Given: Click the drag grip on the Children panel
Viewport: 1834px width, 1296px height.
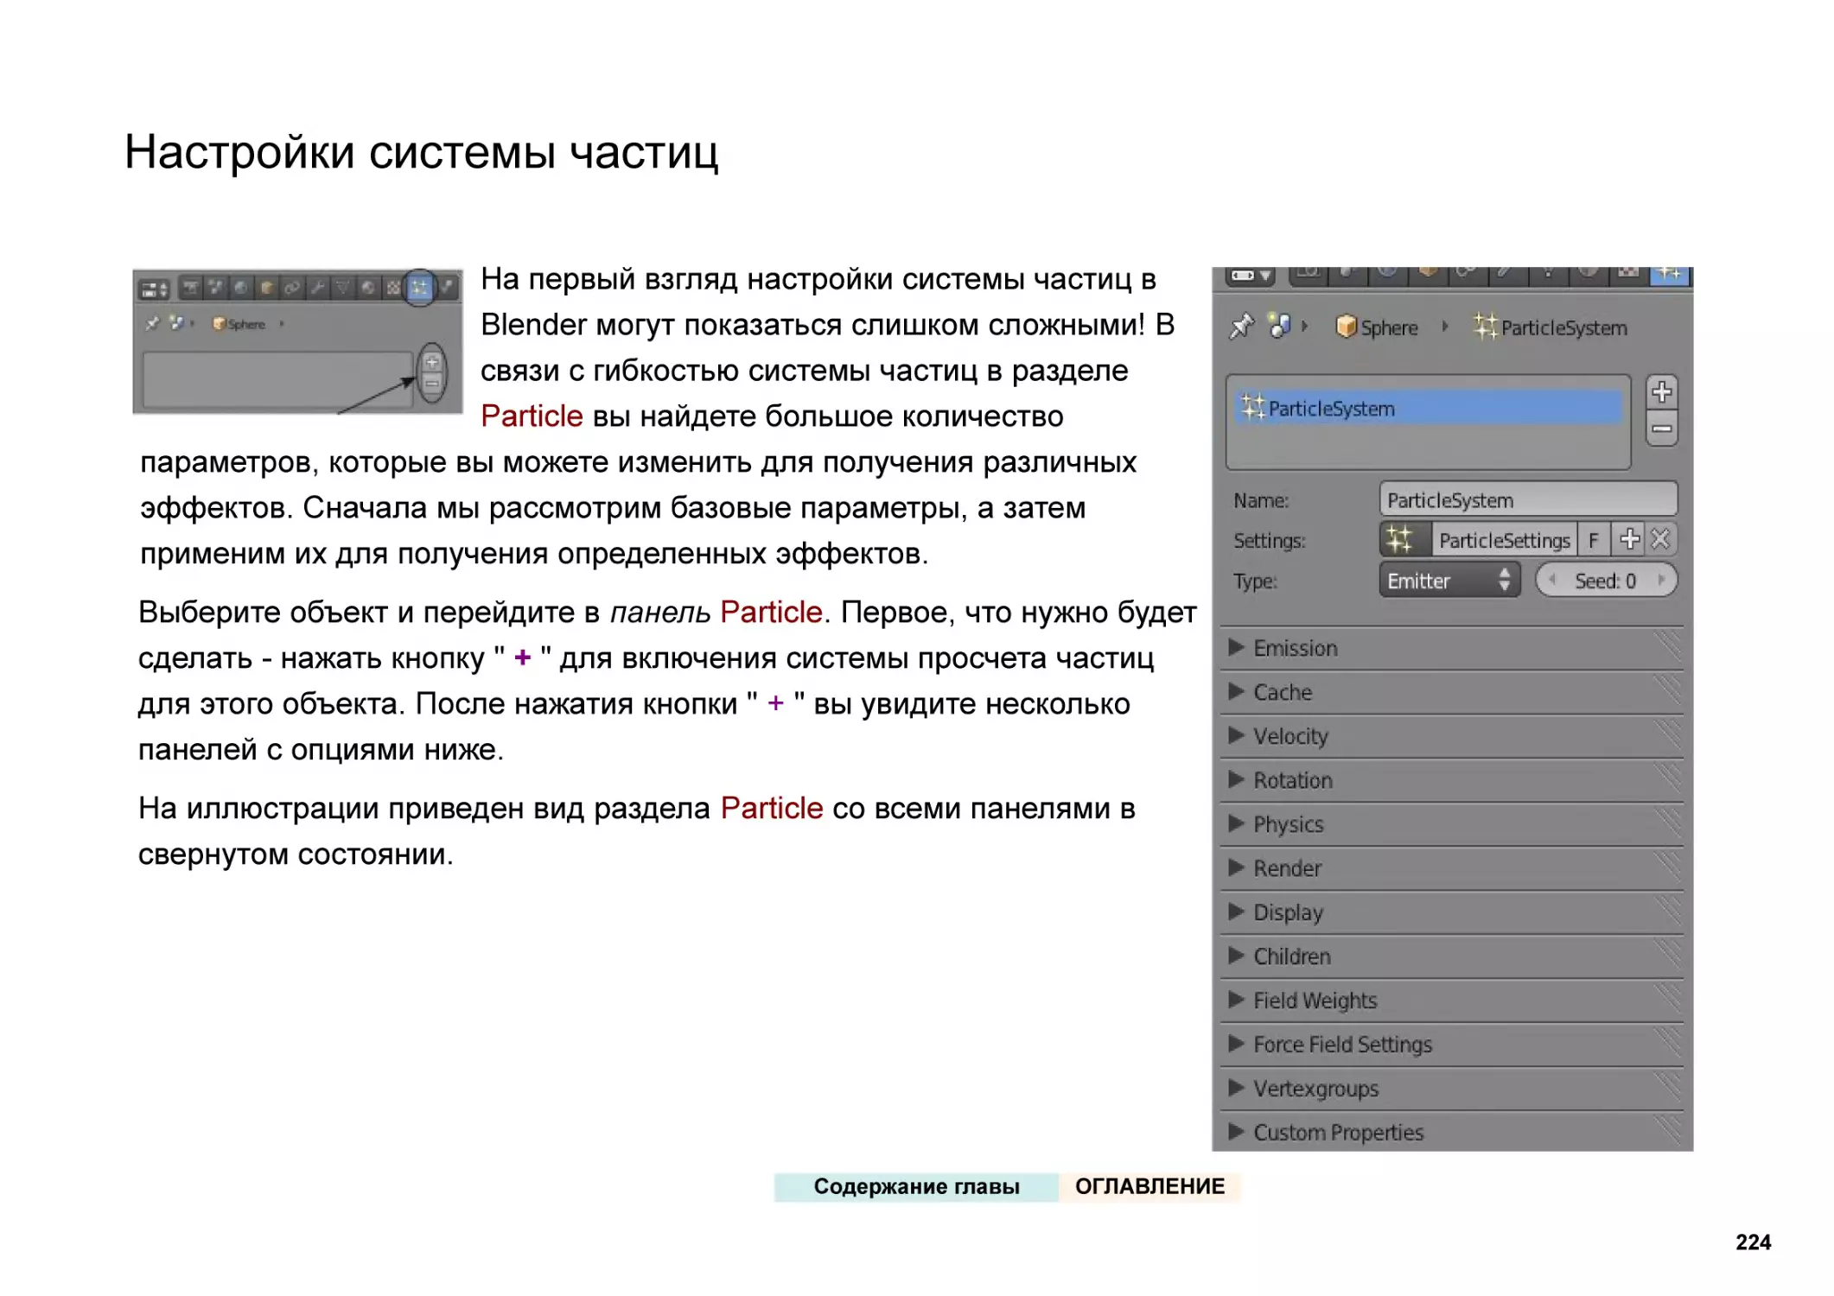Looking at the screenshot, I should pyautogui.click(x=1667, y=955).
